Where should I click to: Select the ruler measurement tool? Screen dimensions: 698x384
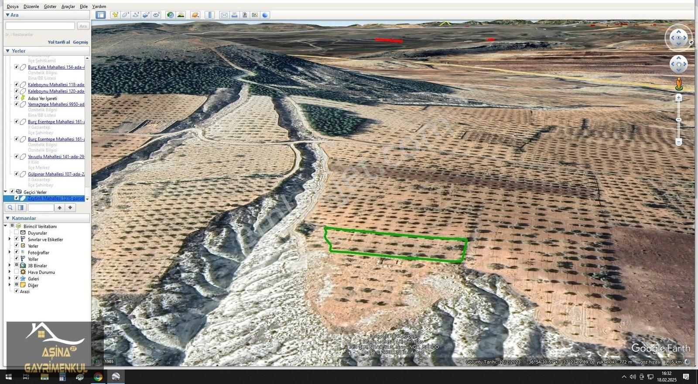[x=210, y=15]
